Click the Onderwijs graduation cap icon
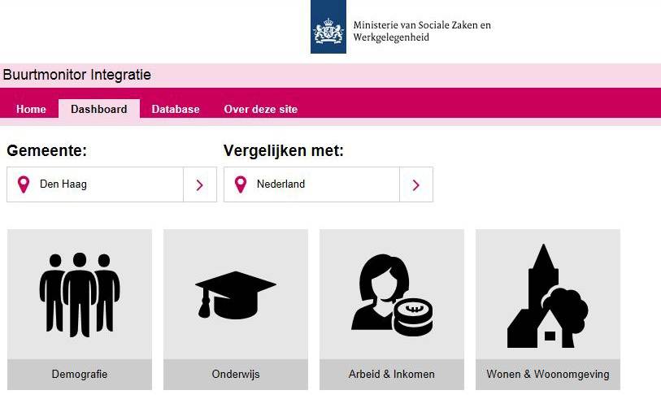Viewport: 661px width, 399px height. tap(236, 294)
